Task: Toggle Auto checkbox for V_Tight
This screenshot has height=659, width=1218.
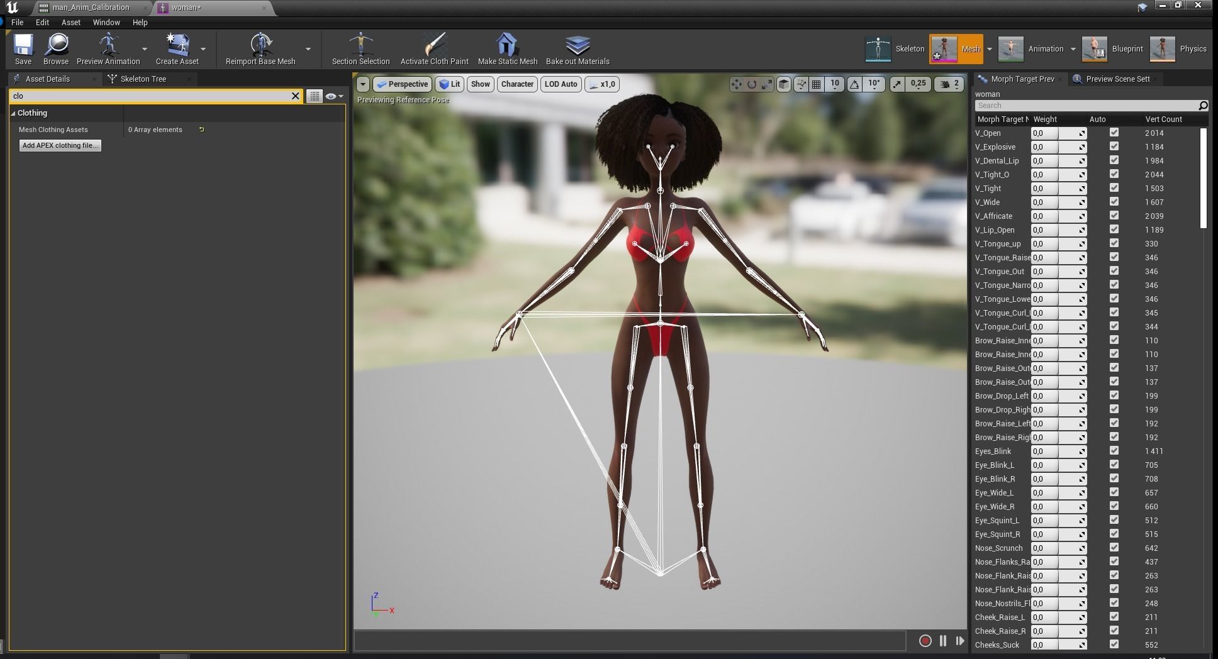Action: 1114,188
